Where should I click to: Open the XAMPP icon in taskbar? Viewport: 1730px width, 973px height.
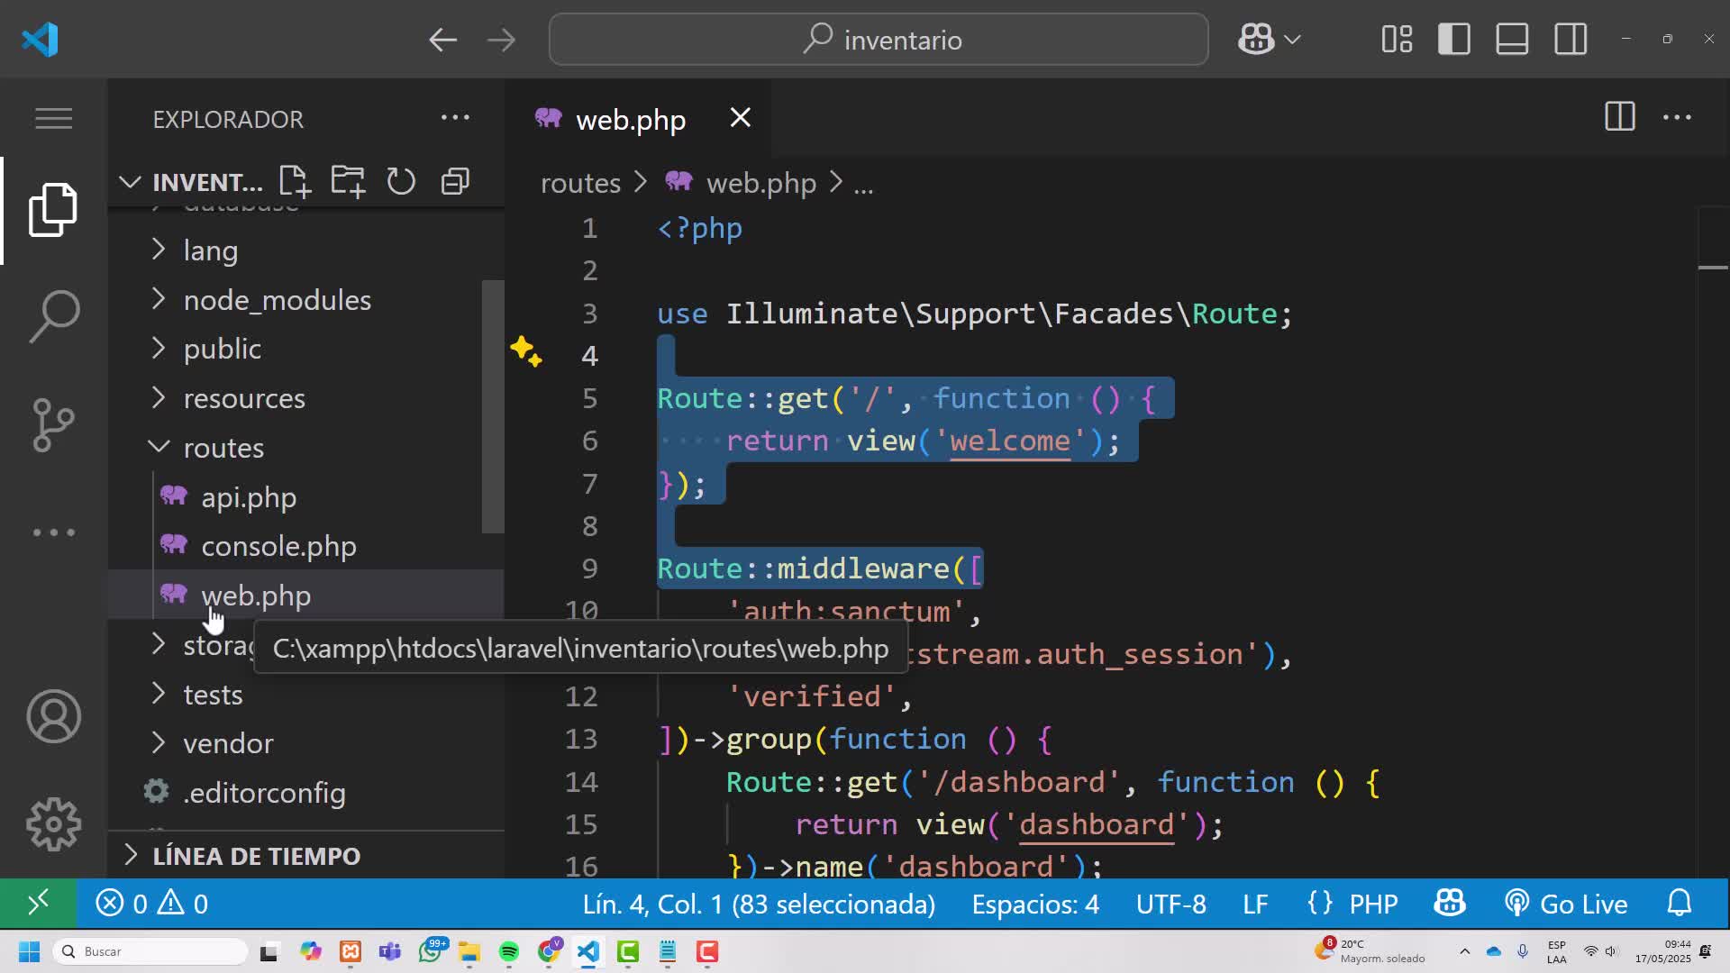(x=351, y=951)
